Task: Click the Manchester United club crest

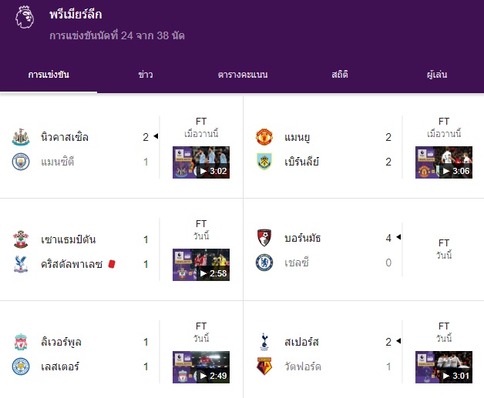Action: [x=264, y=137]
